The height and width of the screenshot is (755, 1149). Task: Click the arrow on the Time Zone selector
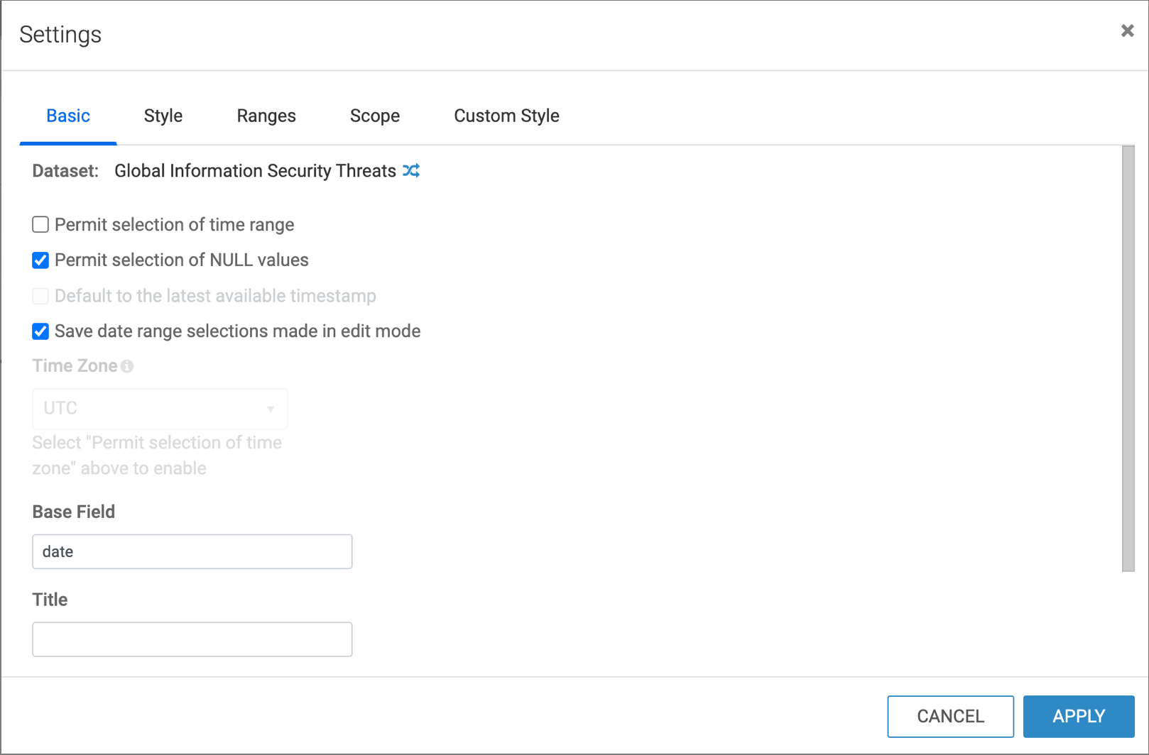[x=271, y=409]
